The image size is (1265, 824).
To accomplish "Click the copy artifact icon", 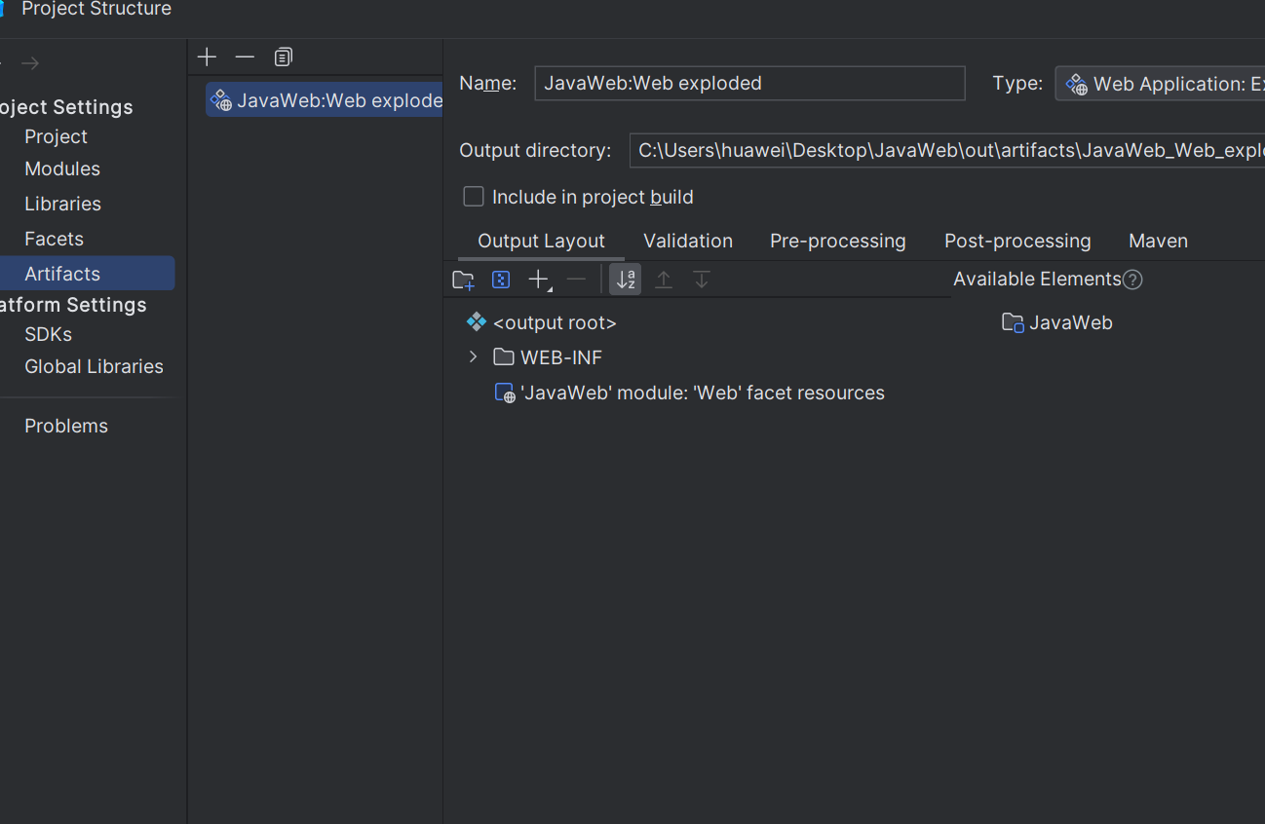I will [283, 57].
